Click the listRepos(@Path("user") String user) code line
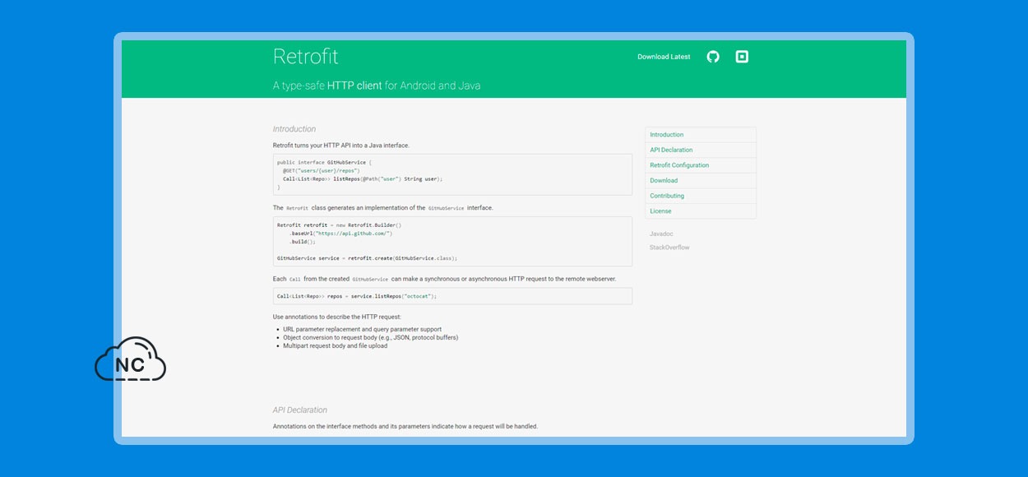 point(363,178)
